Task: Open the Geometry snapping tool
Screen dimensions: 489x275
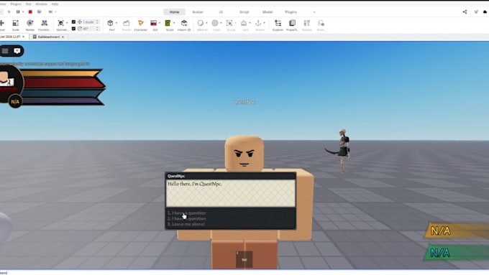Action: point(61,25)
